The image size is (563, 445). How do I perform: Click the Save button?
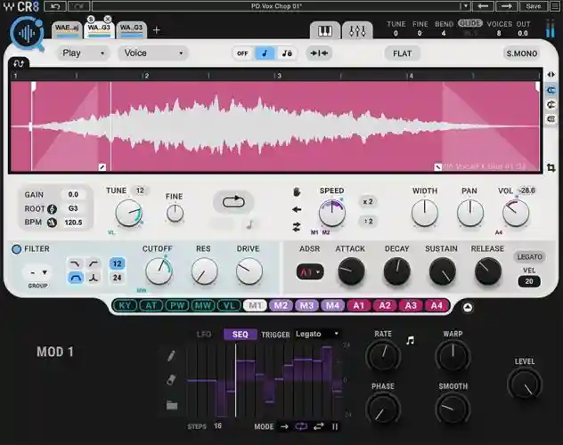click(534, 6)
